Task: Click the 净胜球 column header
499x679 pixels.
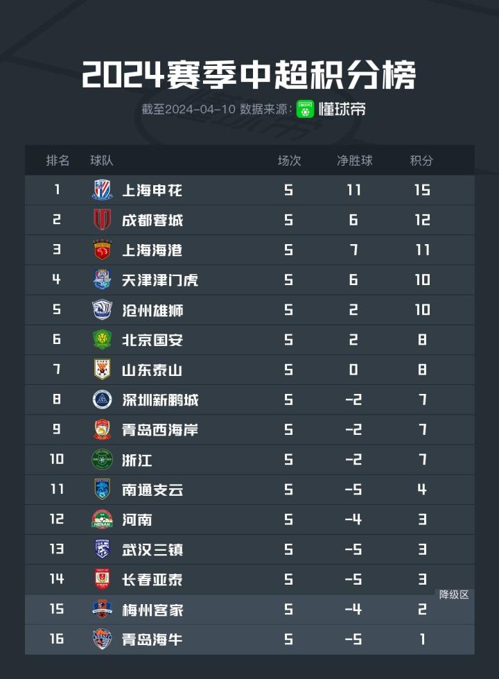Action: click(354, 161)
